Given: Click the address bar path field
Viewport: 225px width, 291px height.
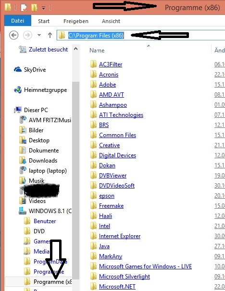Looking at the screenshot, I should pos(141,35).
